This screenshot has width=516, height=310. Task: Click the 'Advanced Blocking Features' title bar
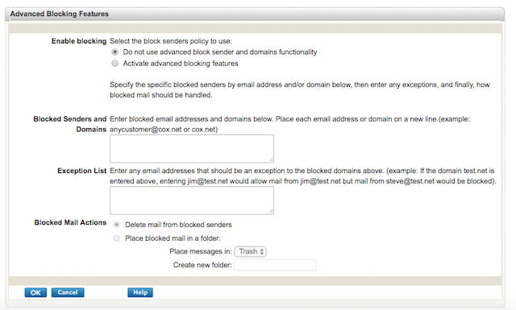255,14
